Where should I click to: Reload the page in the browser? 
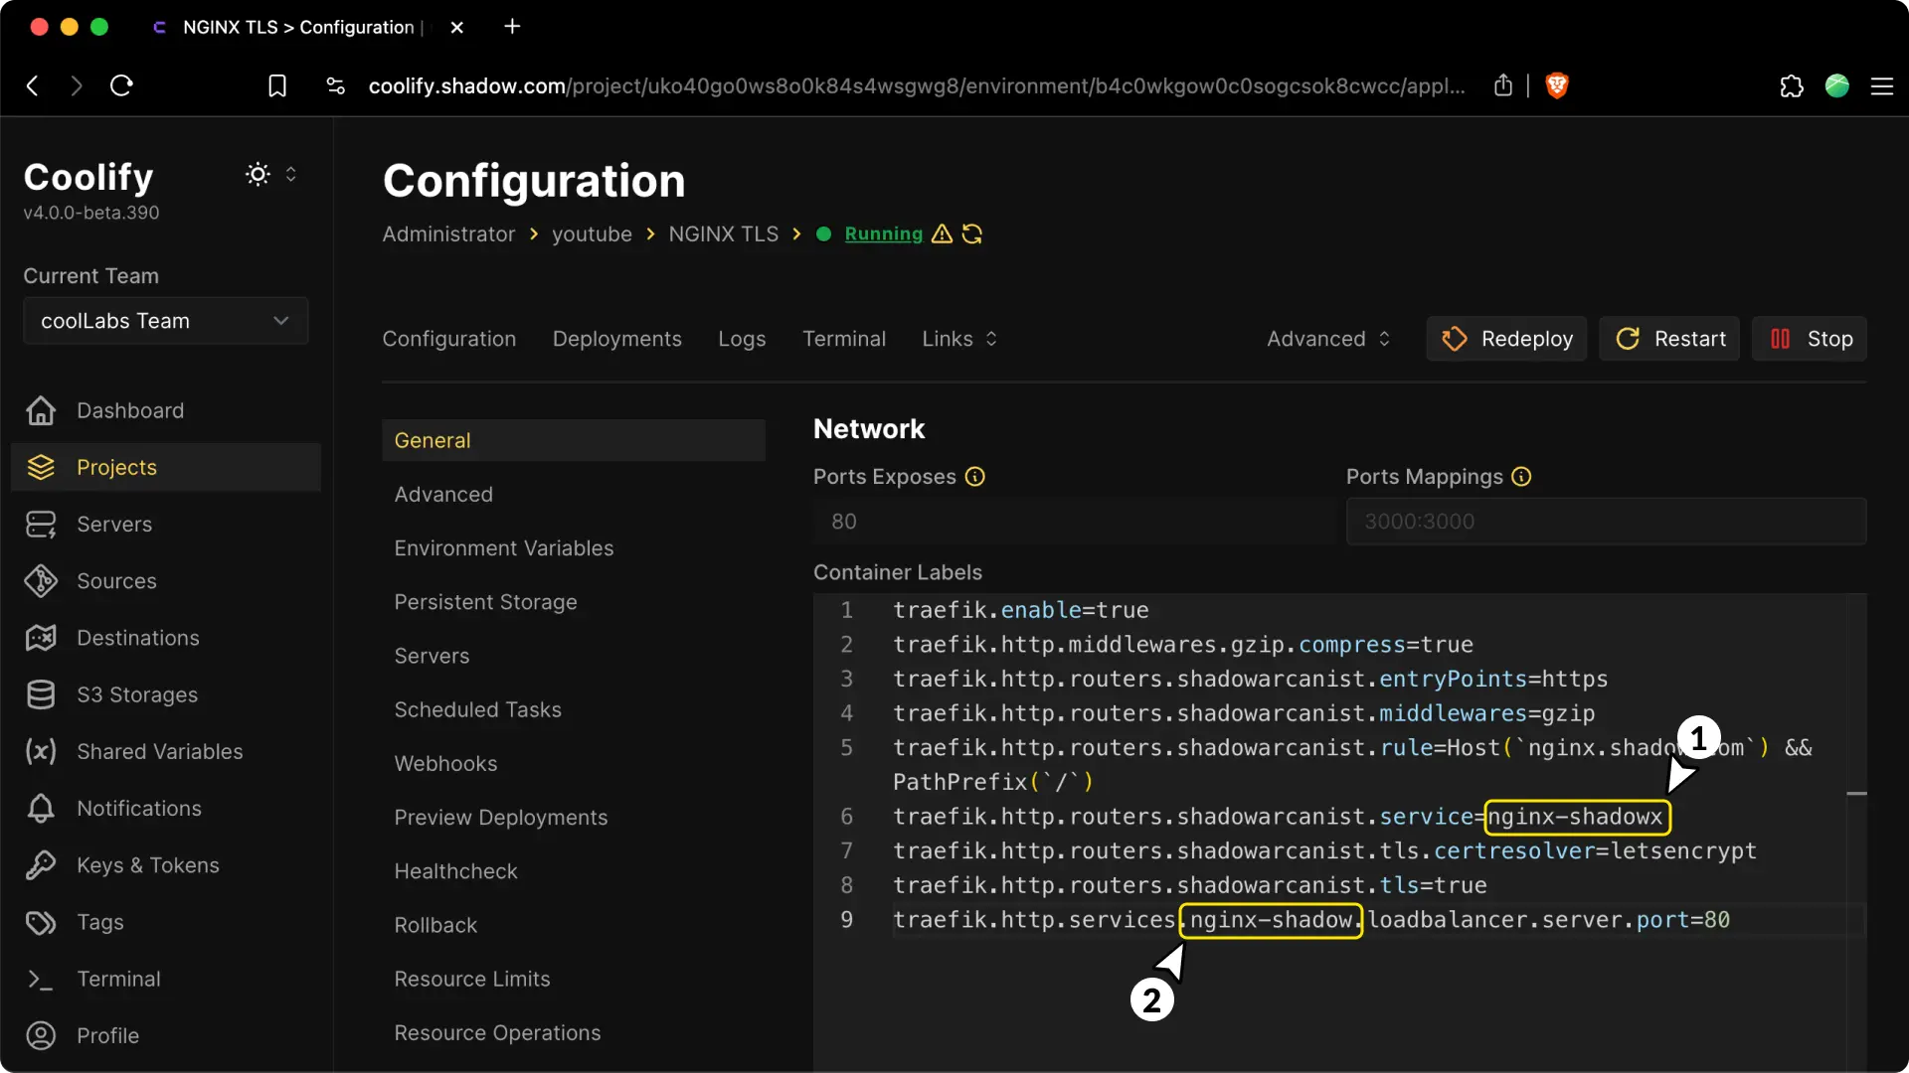coord(121,85)
